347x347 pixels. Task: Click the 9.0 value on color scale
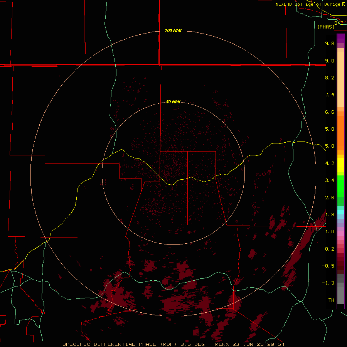(x=330, y=61)
